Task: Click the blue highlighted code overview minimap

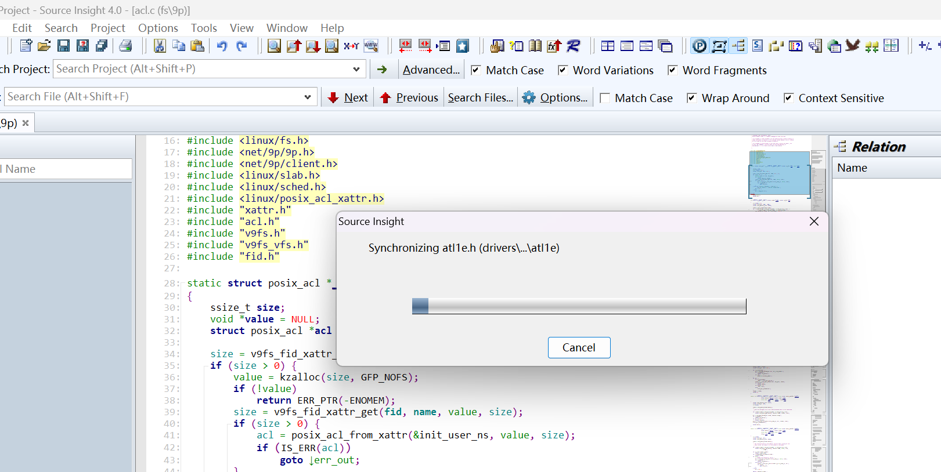Action: pyautogui.click(x=779, y=173)
